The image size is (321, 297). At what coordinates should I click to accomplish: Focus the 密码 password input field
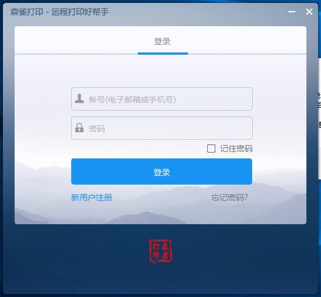(162, 128)
